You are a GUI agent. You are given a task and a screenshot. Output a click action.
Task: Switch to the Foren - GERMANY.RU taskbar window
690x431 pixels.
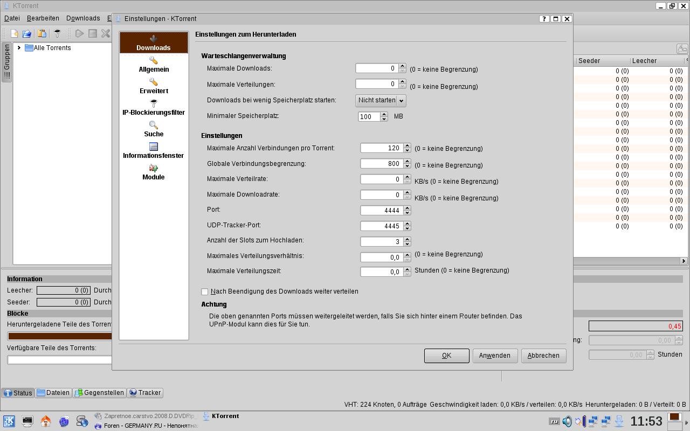pos(146,426)
